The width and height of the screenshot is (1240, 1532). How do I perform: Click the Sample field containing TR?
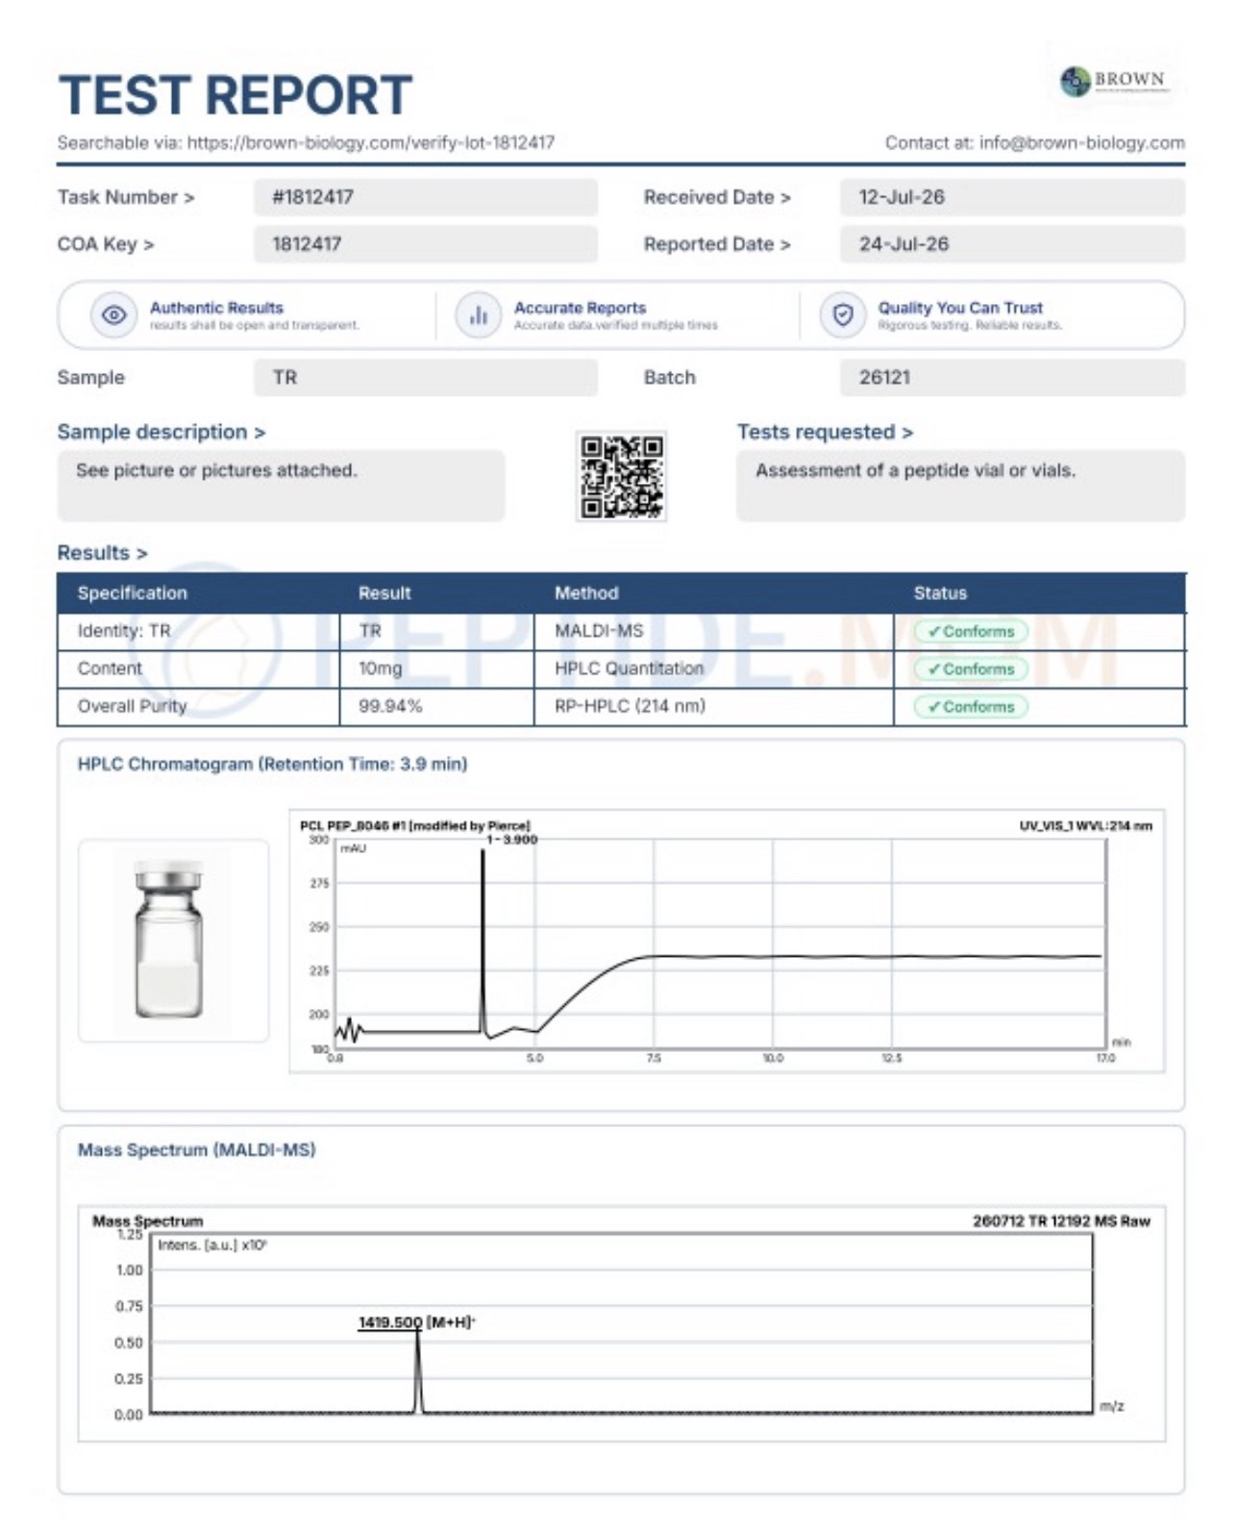point(426,377)
